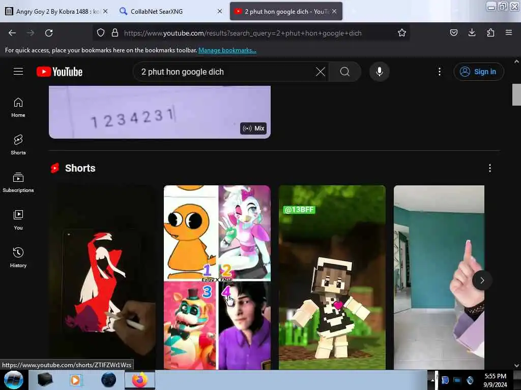Run search with magnifier button

[x=345, y=72]
